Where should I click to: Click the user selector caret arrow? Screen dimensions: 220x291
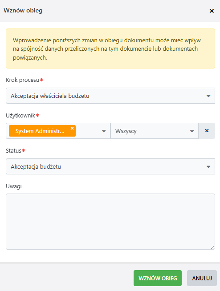point(104,131)
